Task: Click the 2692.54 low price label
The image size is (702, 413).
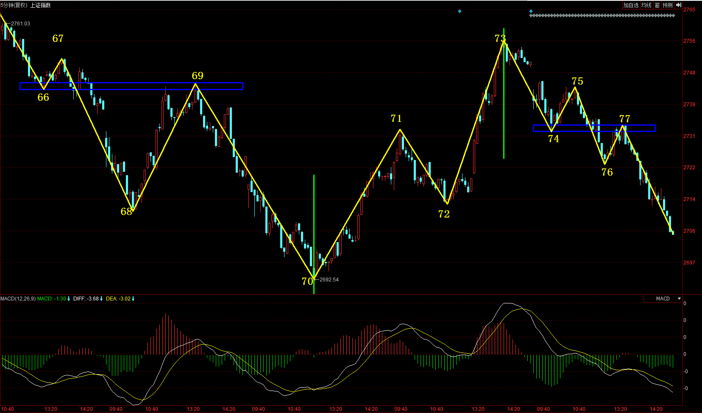Action: click(x=329, y=280)
